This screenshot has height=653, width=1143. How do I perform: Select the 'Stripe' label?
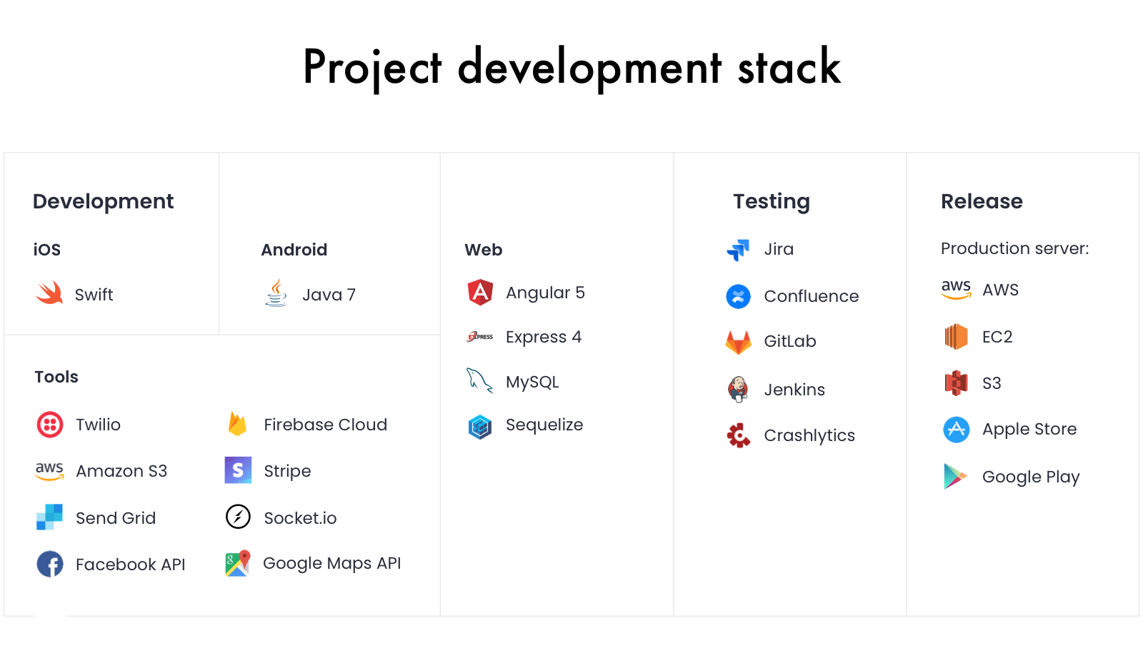coord(287,472)
